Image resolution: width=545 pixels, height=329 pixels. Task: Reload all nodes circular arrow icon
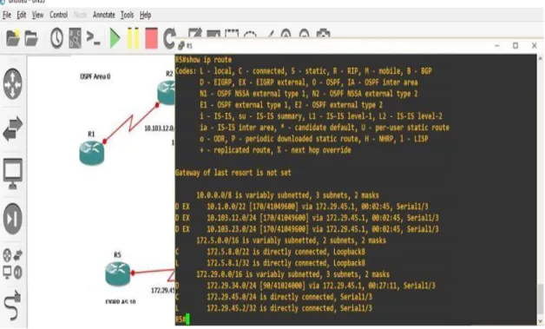pyautogui.click(x=169, y=38)
